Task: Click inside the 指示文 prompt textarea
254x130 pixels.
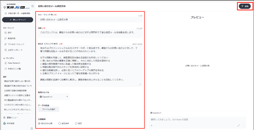Action: (x=90, y=66)
